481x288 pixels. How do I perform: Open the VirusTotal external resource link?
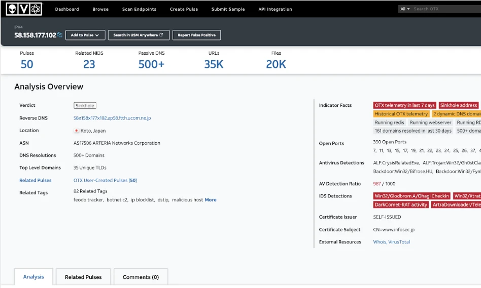tap(399, 242)
